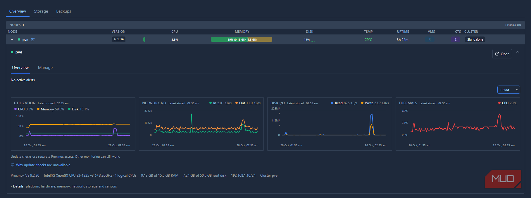Switch to the Storage tab
The image size is (531, 198).
pos(41,11)
